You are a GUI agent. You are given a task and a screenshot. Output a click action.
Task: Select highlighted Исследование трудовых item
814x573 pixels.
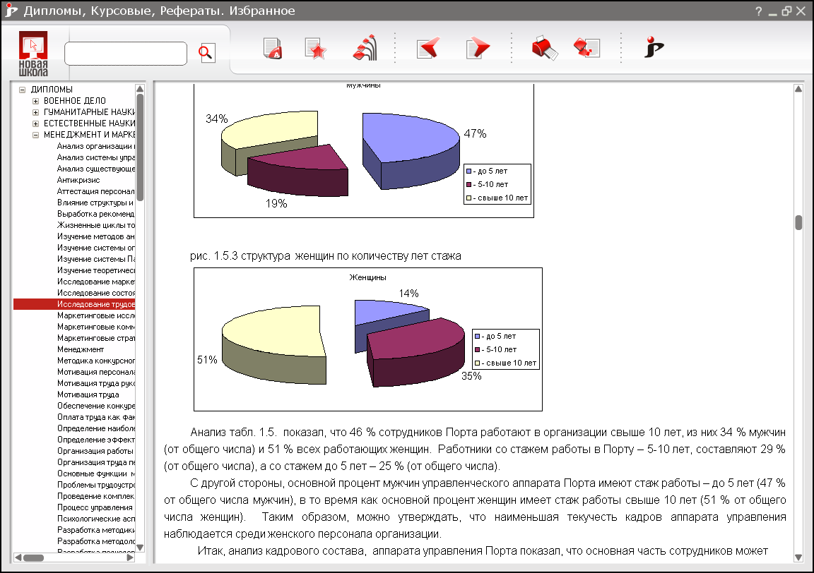pyautogui.click(x=74, y=304)
